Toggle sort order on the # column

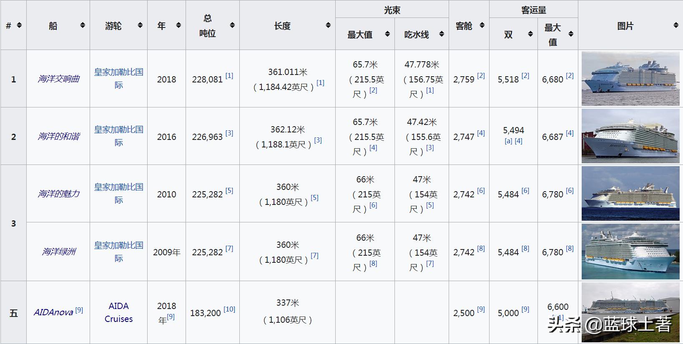point(18,25)
